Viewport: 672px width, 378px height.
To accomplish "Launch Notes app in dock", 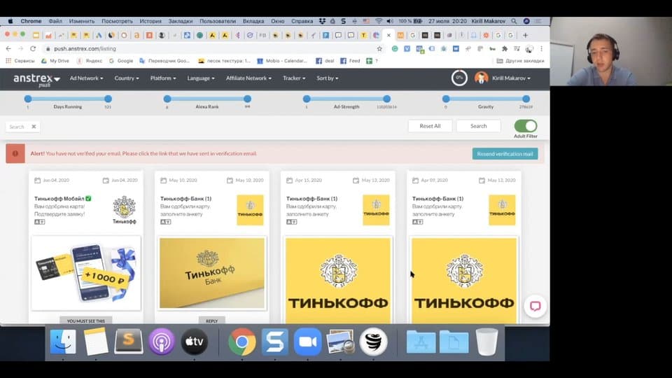I will click(x=96, y=342).
